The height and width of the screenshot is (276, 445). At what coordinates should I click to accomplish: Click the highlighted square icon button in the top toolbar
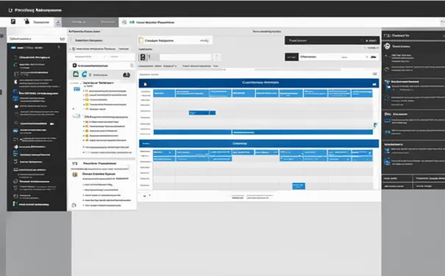(58, 22)
